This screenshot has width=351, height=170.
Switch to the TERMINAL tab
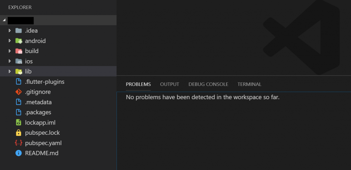(249, 84)
